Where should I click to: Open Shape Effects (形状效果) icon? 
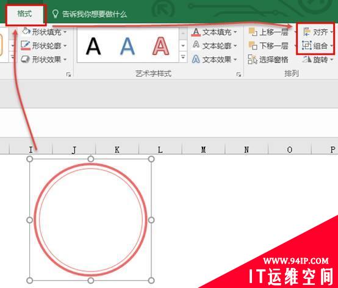(x=26, y=59)
